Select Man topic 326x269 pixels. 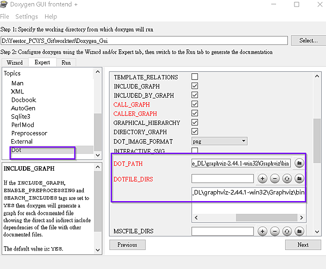coord(17,83)
